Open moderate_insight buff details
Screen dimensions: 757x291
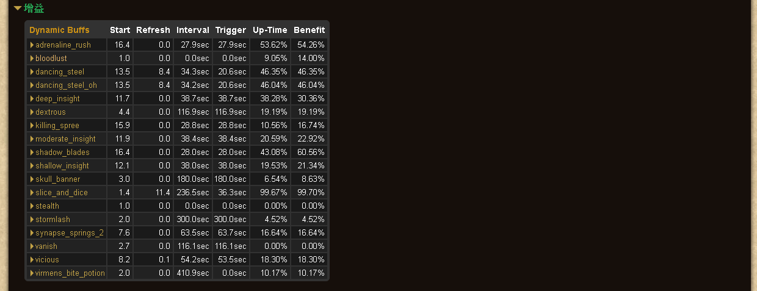(65, 139)
